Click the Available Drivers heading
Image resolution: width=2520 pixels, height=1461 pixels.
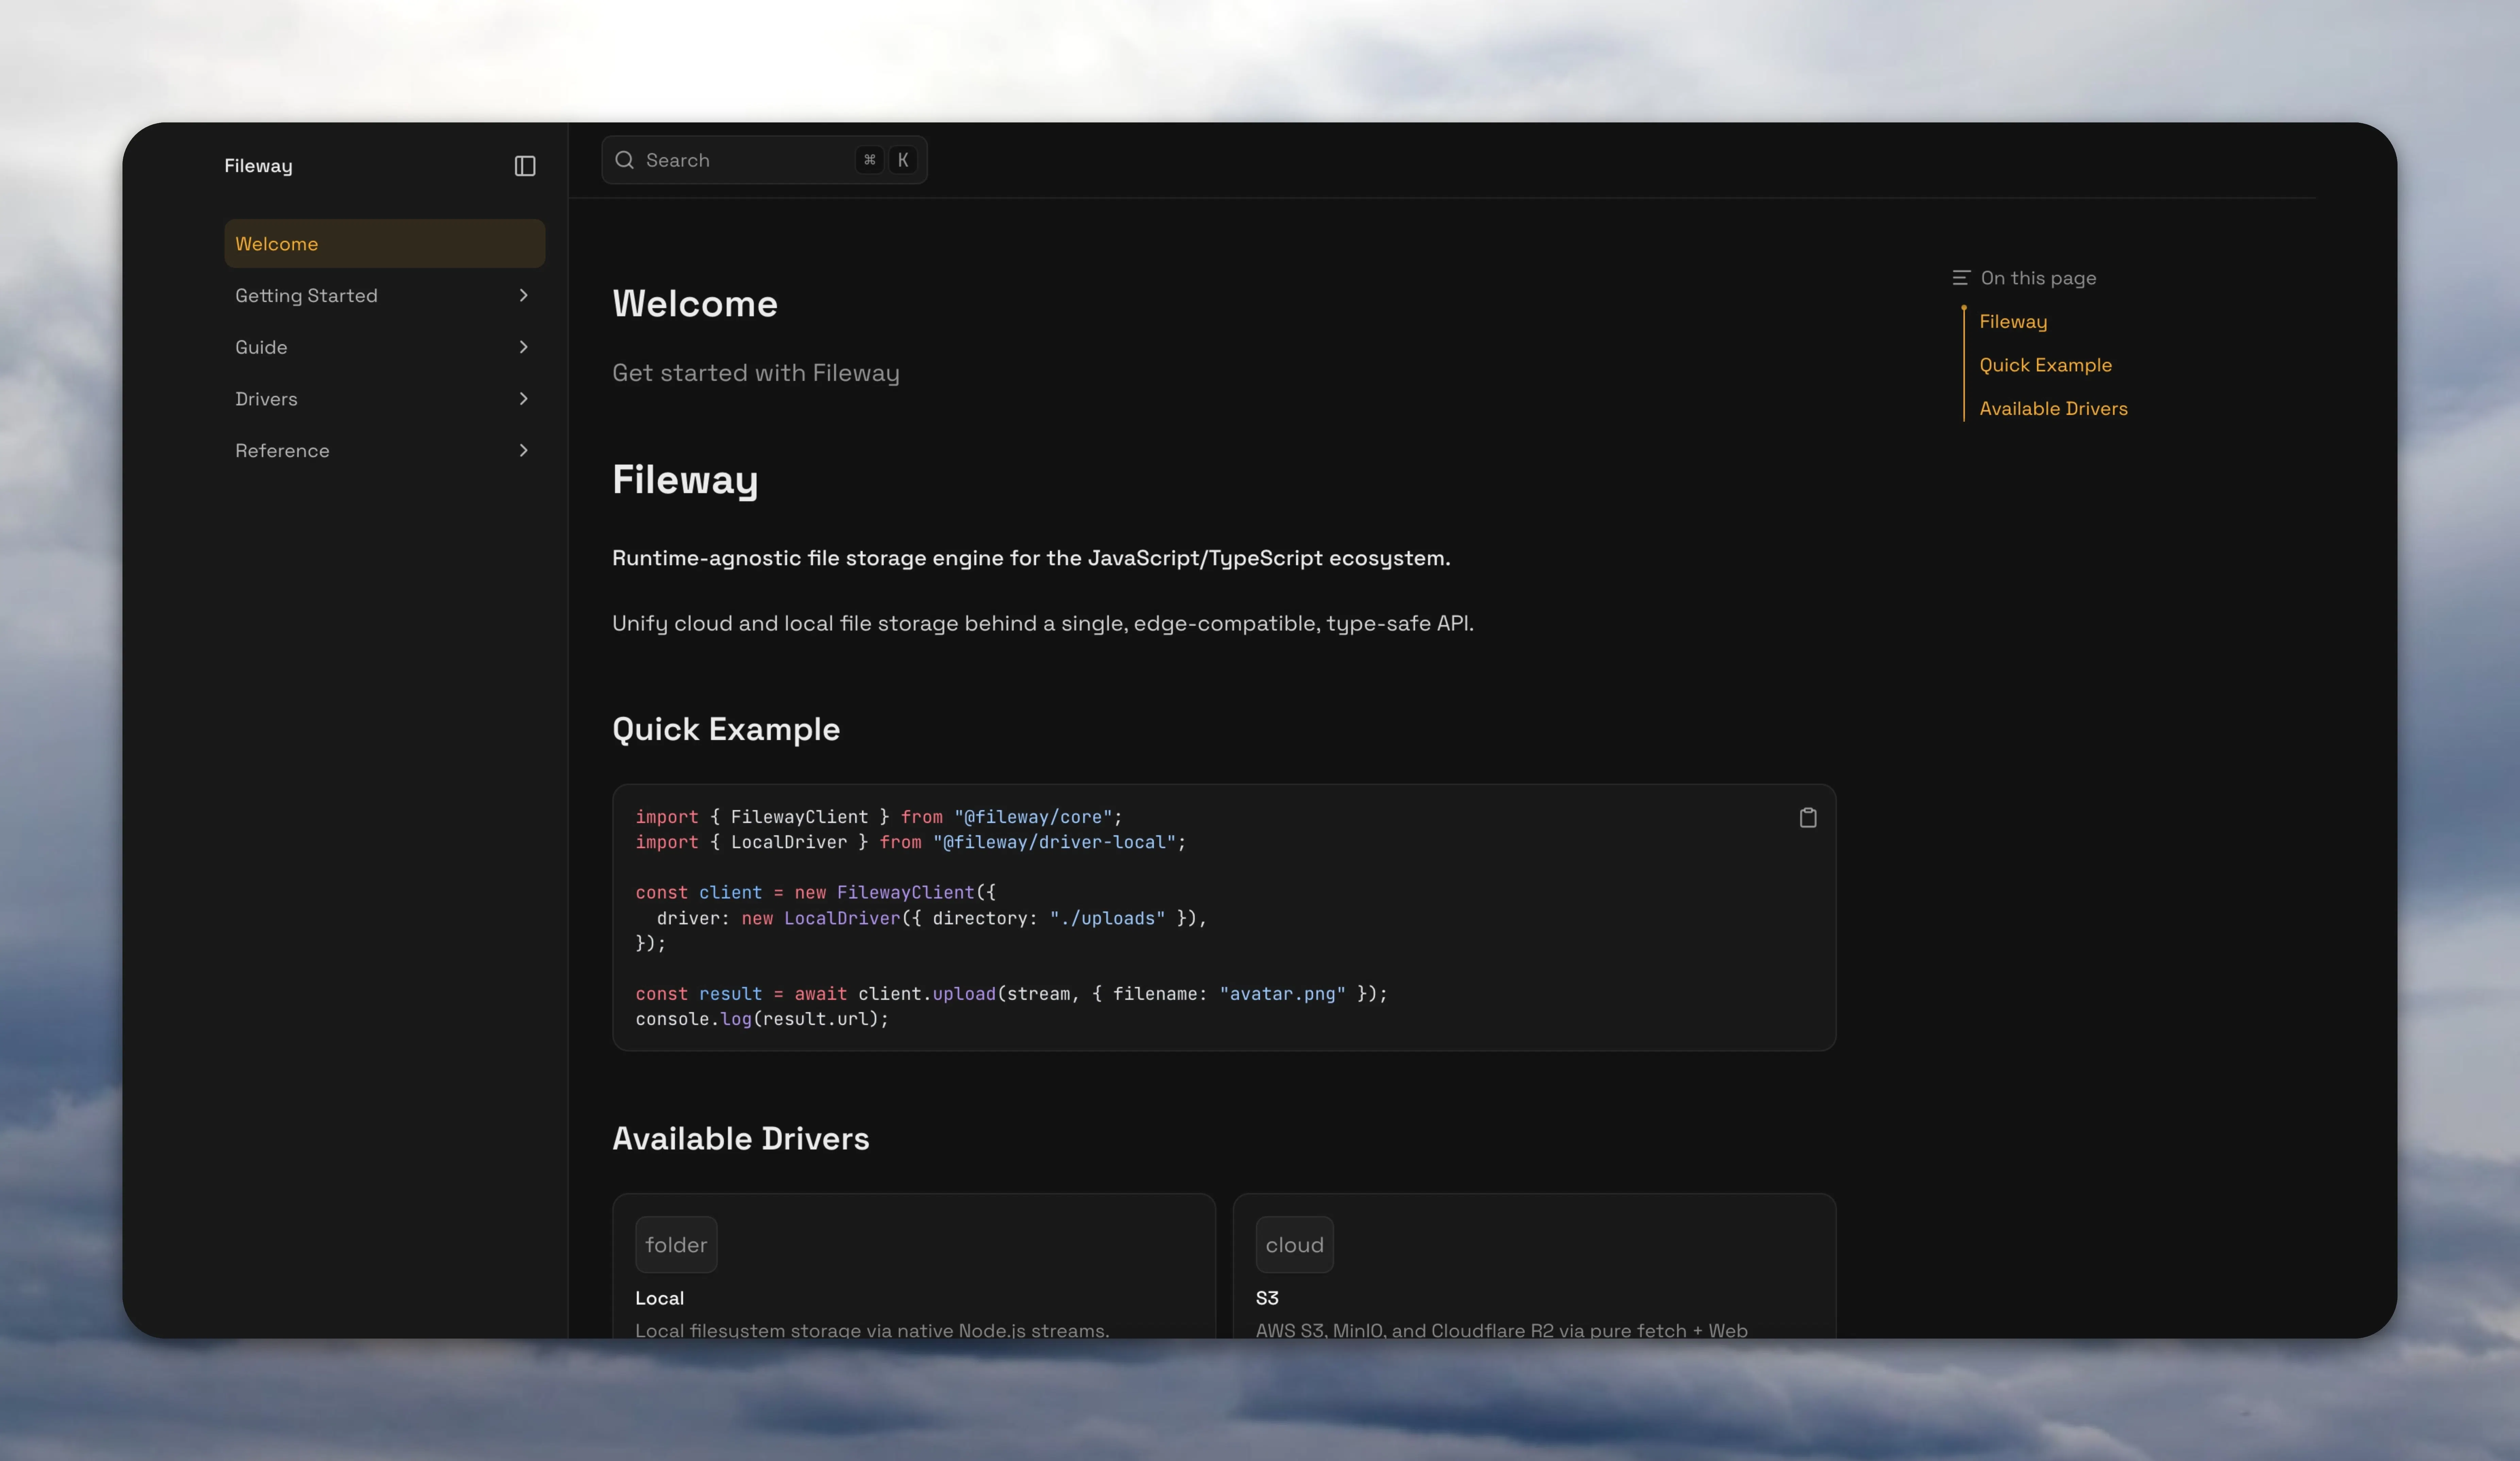pyautogui.click(x=741, y=1139)
